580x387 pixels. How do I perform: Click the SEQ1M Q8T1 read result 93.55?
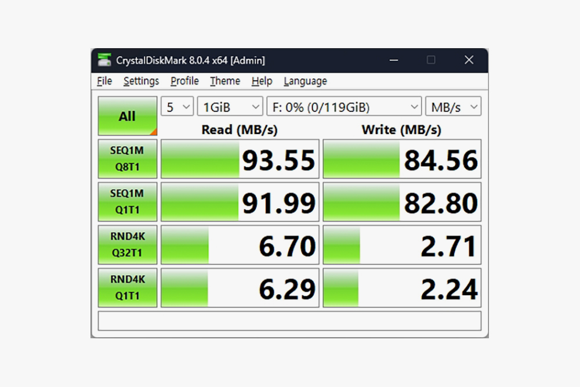tap(240, 159)
